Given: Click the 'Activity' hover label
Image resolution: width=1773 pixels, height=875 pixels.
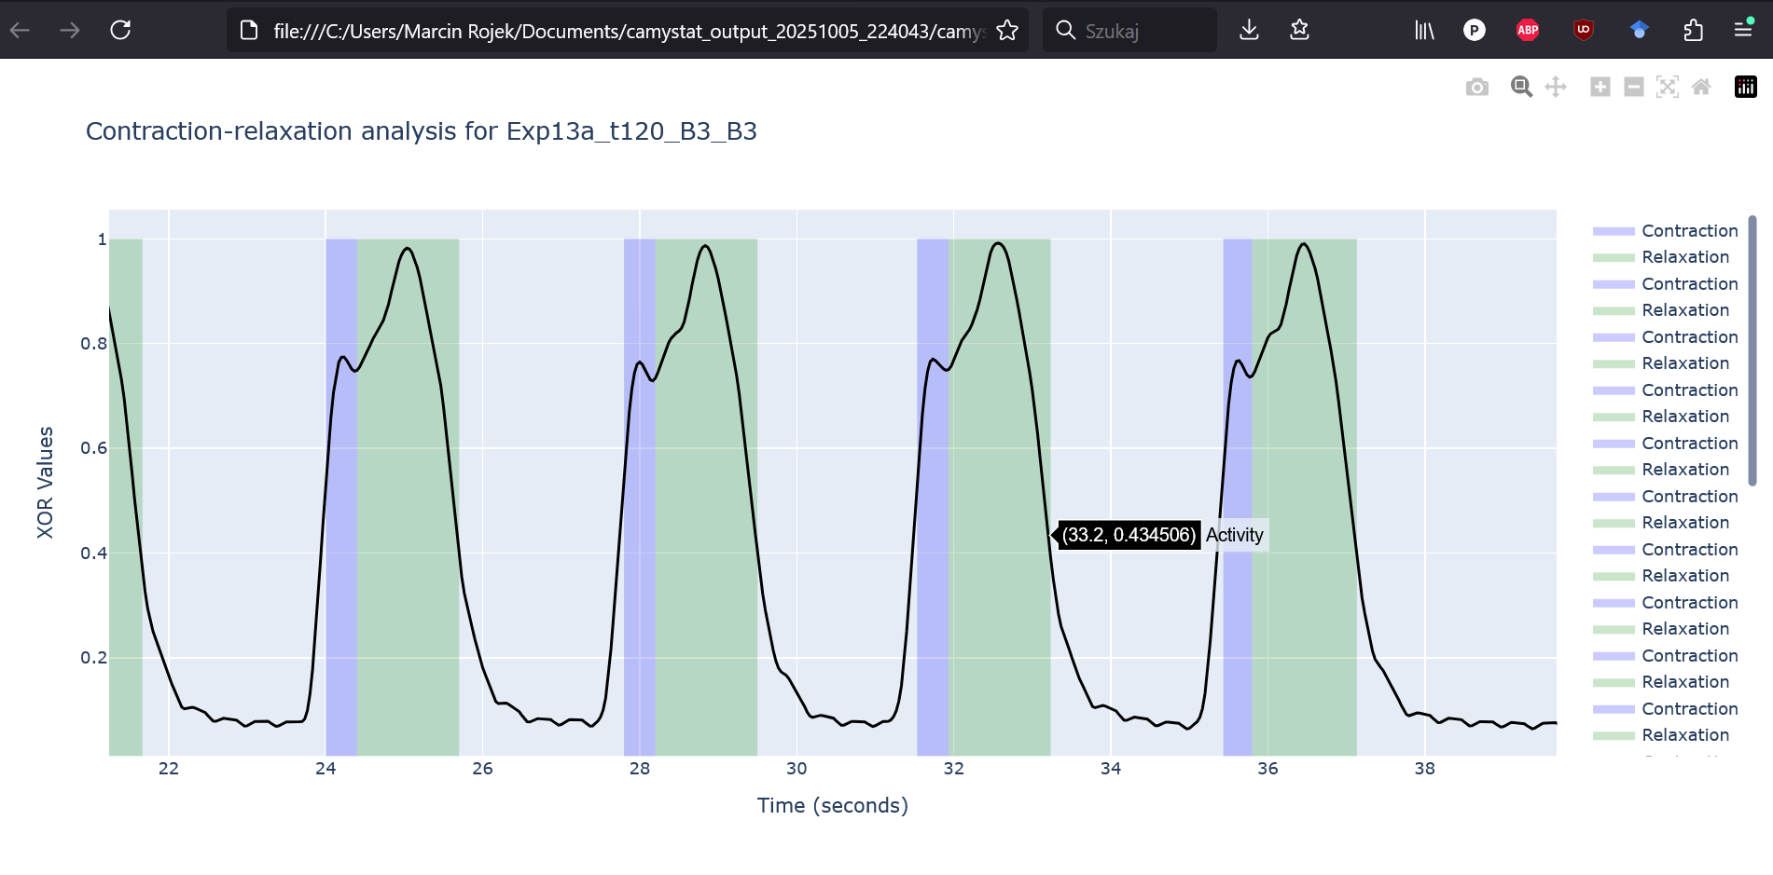Looking at the screenshot, I should 1235,535.
